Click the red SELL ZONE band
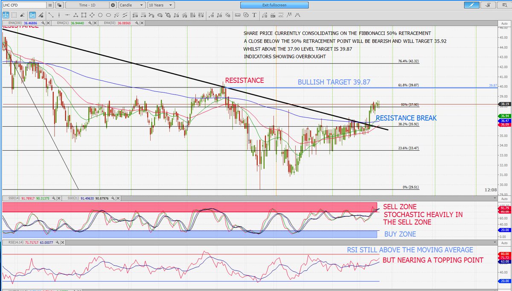This screenshot has width=512, height=291. pos(190,207)
